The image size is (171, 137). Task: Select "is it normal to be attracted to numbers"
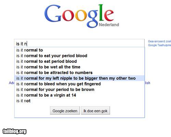[79, 72]
